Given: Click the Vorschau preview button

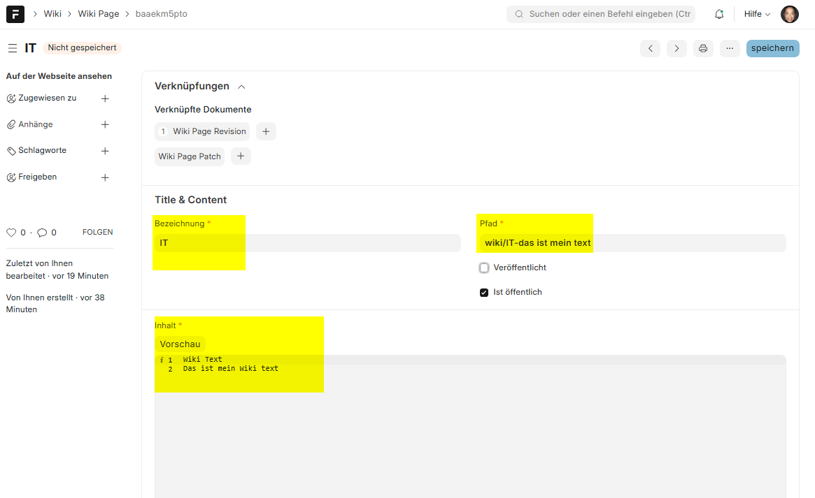Looking at the screenshot, I should click(x=180, y=344).
